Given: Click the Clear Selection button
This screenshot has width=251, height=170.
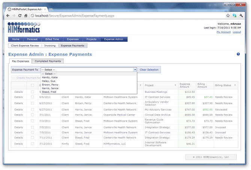Looking at the screenshot, I should (149, 70).
